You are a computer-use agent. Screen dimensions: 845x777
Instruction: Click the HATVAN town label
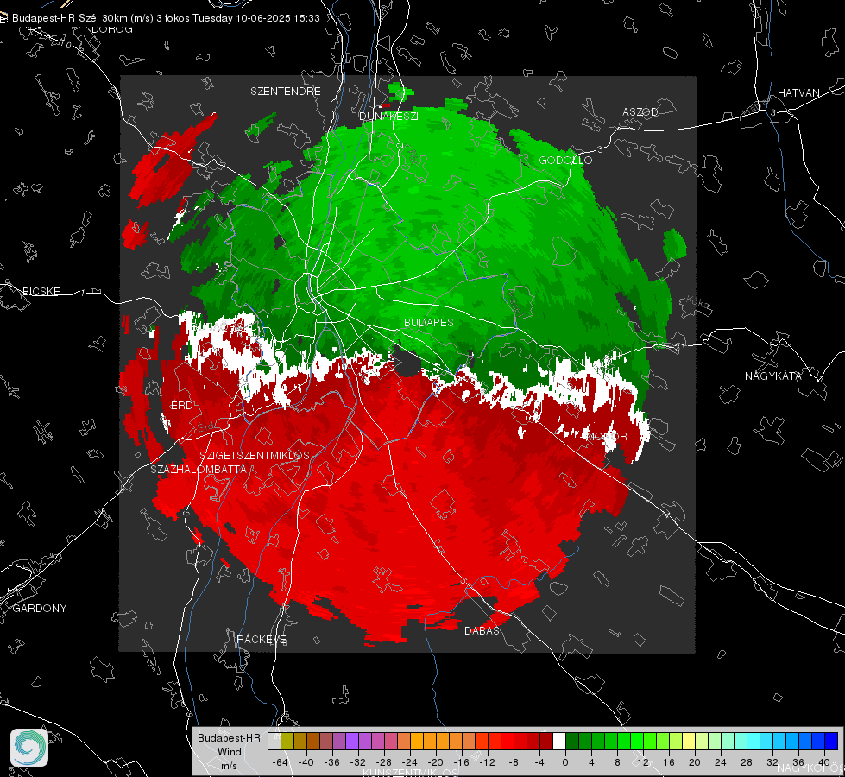click(798, 92)
